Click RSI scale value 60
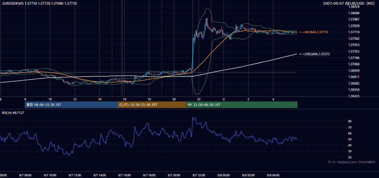 (x=350, y=133)
